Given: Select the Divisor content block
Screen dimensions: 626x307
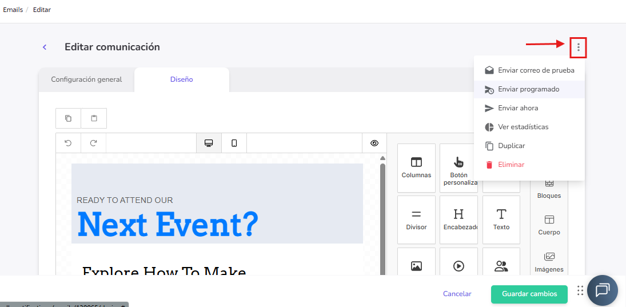Looking at the screenshot, I should coord(416,220).
